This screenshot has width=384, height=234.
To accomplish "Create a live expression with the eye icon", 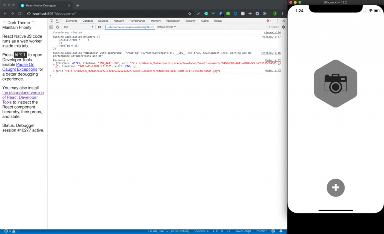I will pyautogui.click(x=100, y=27).
